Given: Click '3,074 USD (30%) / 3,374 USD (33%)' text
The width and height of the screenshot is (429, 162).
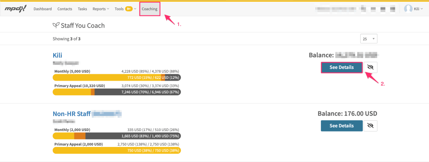Looking at the screenshot, I should coord(150,86).
